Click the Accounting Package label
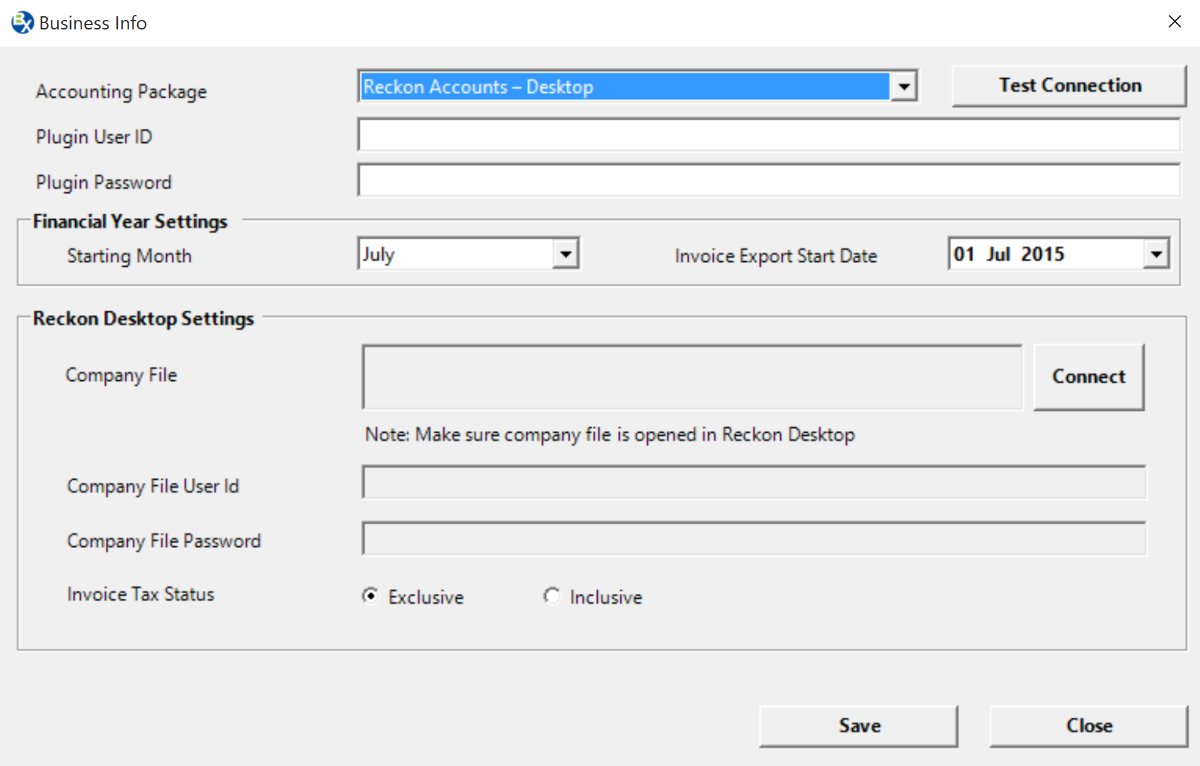1200x766 pixels. pos(121,91)
